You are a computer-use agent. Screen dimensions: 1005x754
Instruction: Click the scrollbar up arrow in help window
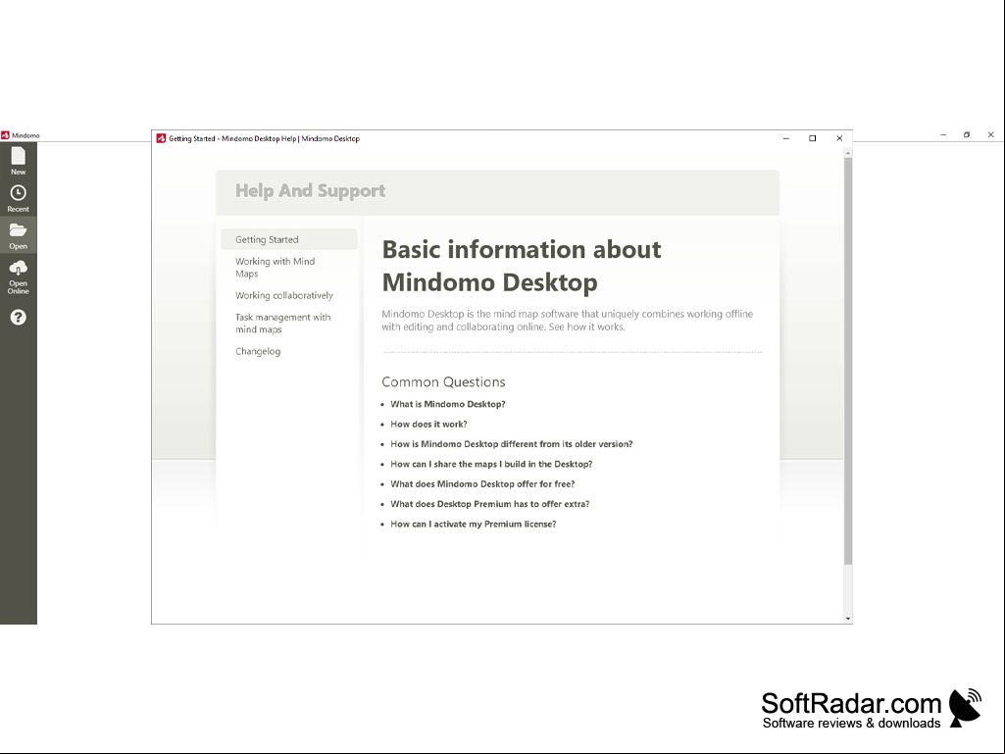click(x=848, y=153)
